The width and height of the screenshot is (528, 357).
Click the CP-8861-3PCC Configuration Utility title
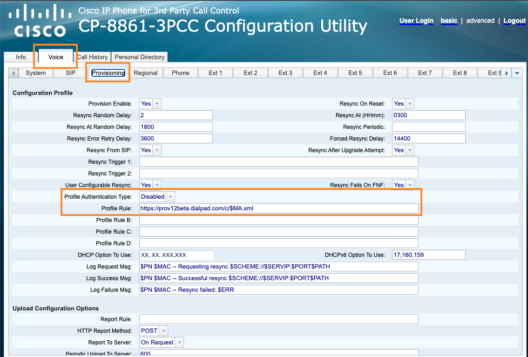(x=223, y=26)
